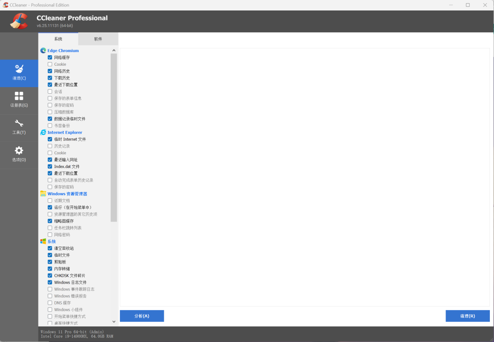
Task: Enable Cookie under Internet Explorer
Action: [x=50, y=153]
